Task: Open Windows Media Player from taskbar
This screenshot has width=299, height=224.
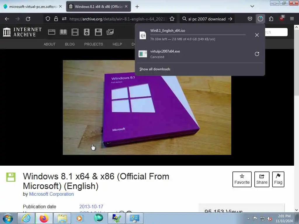Action: [79, 218]
